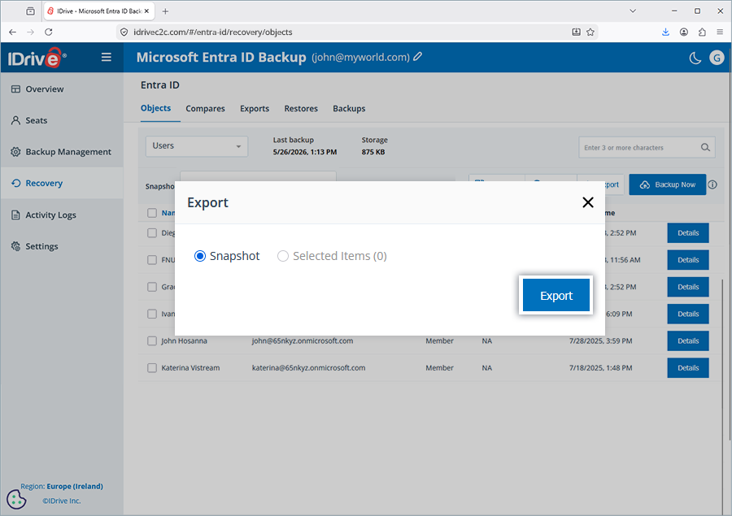The width and height of the screenshot is (732, 516).
Task: Switch to the Backups tab
Action: (x=349, y=108)
